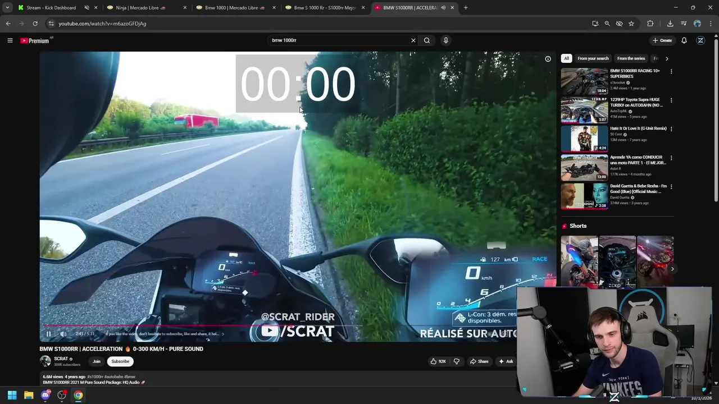Reload the current page
Viewport: 719px width, 404px height.
point(35,24)
